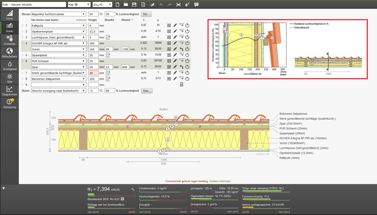Open the Hitte sidebar tab

click(9, 78)
